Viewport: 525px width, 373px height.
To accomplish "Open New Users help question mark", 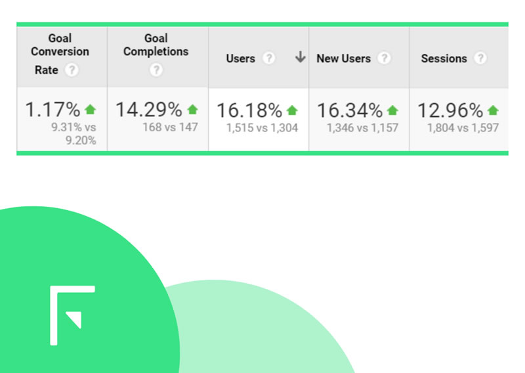I will tap(385, 58).
